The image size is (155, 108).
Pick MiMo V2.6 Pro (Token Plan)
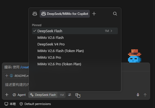[75, 64]
